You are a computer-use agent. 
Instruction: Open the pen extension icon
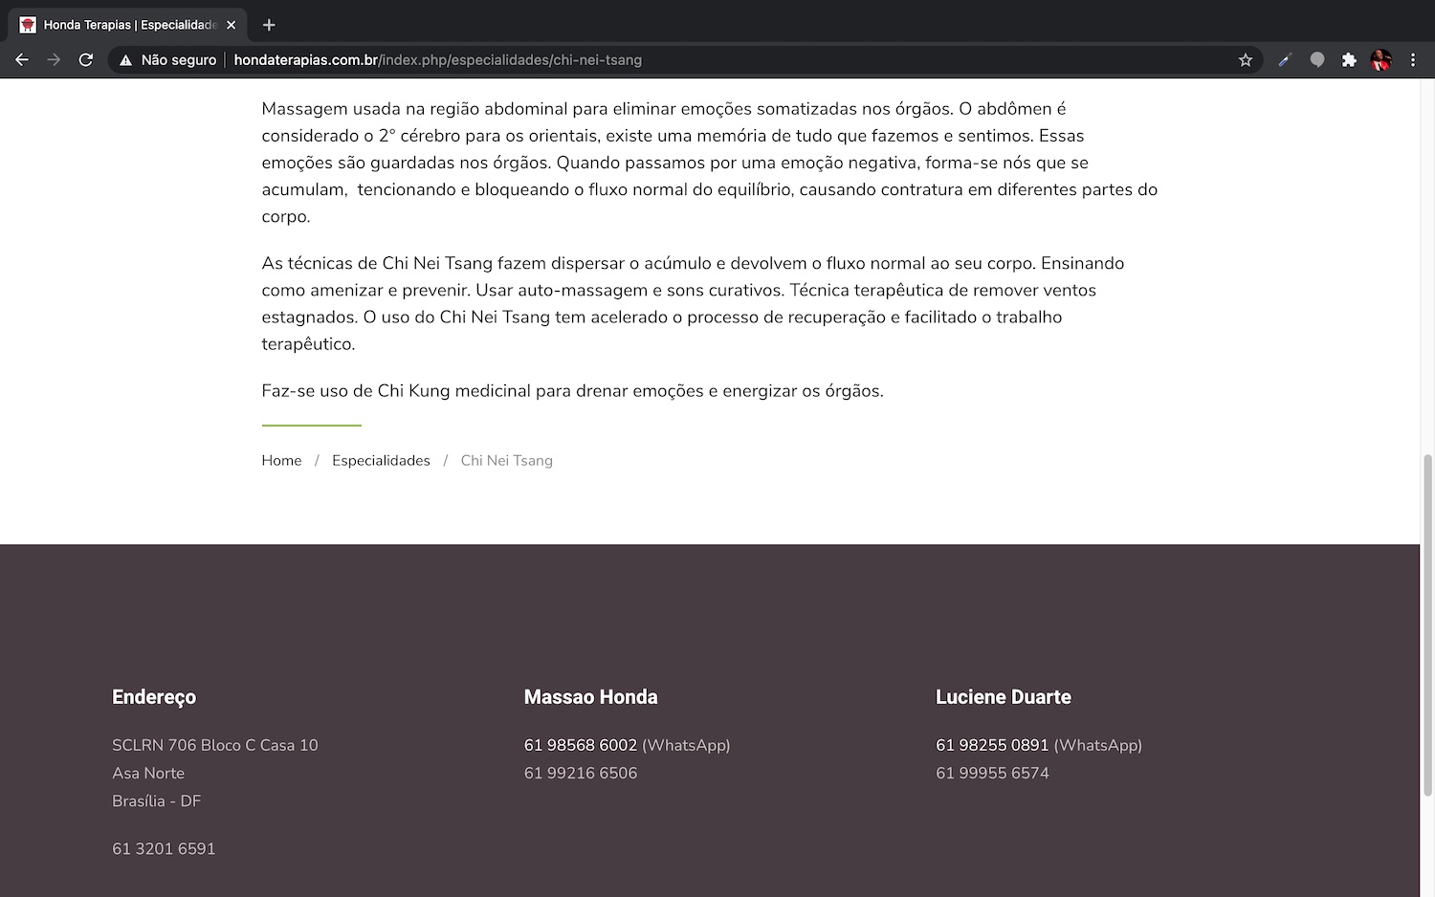point(1285,60)
